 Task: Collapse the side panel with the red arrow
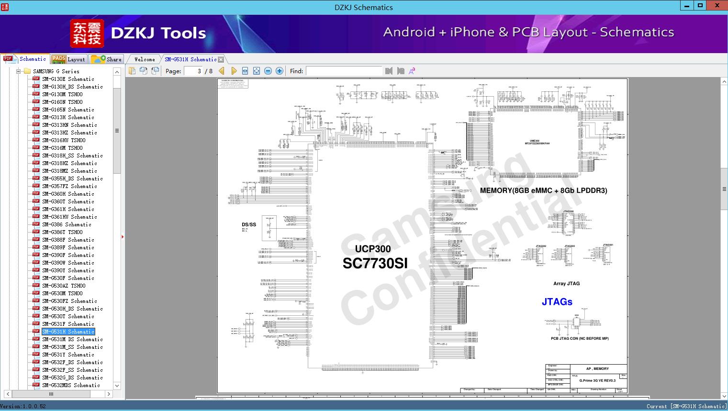(x=123, y=236)
